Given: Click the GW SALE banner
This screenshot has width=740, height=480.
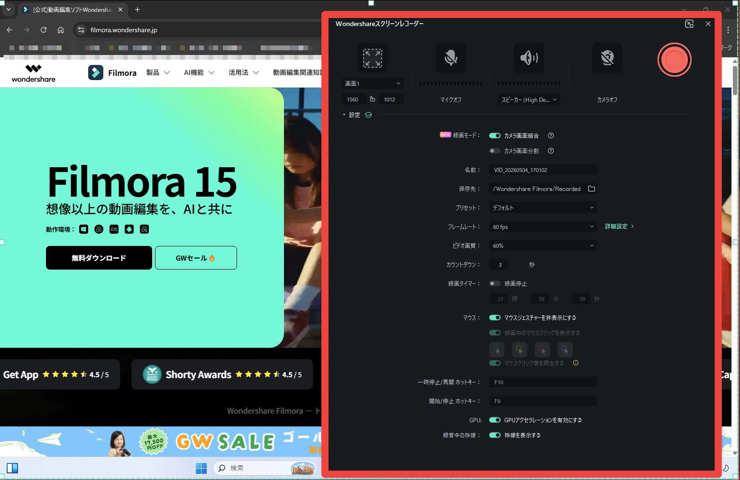Looking at the screenshot, I should [161, 442].
